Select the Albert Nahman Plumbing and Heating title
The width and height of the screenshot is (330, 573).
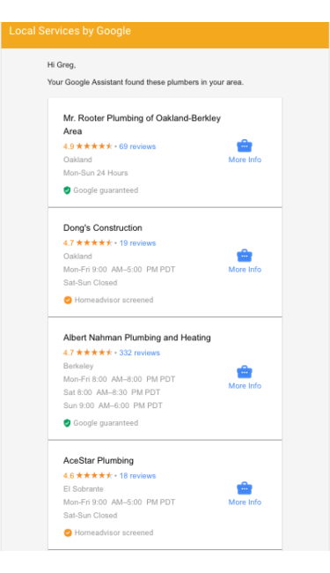[x=136, y=338]
